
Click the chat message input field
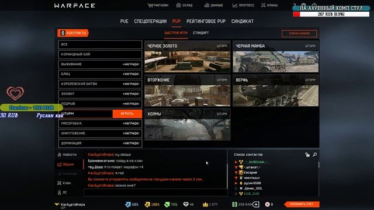[155, 192]
